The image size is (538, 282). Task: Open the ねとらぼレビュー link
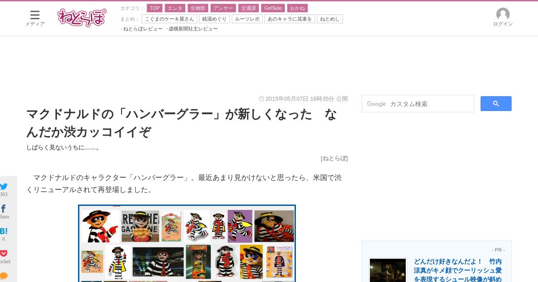(x=143, y=29)
